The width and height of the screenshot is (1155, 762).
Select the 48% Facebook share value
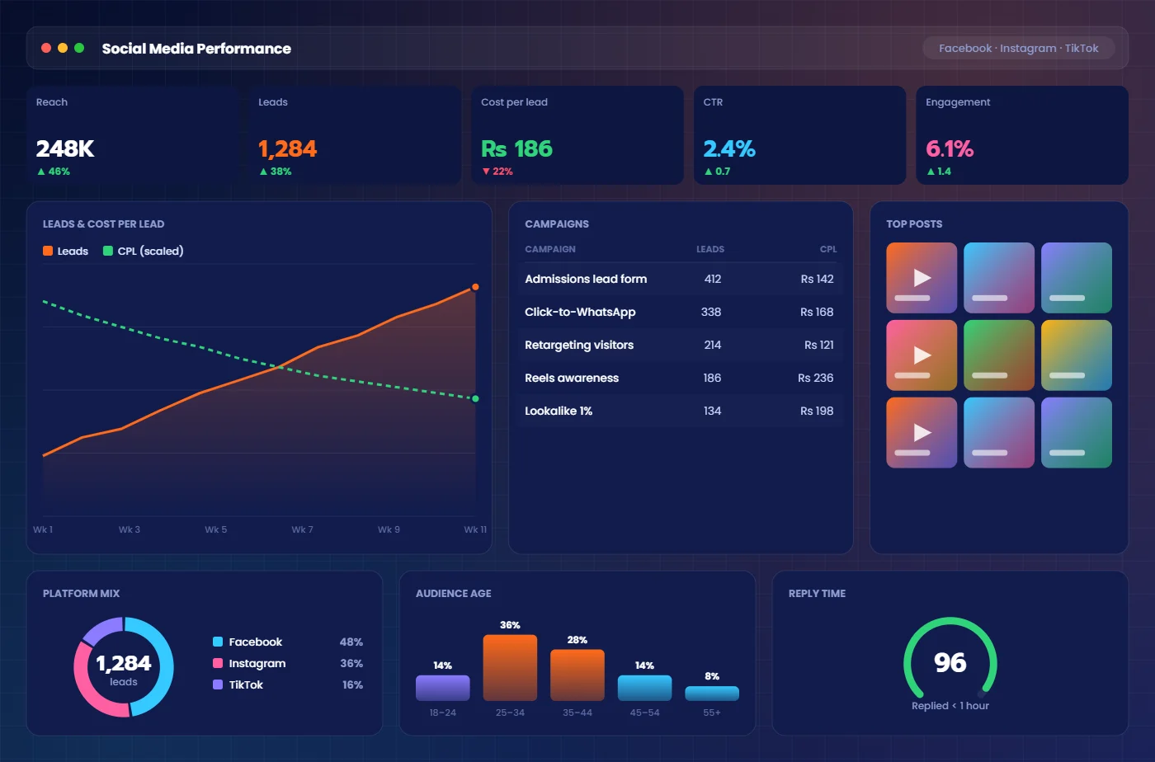pos(351,642)
